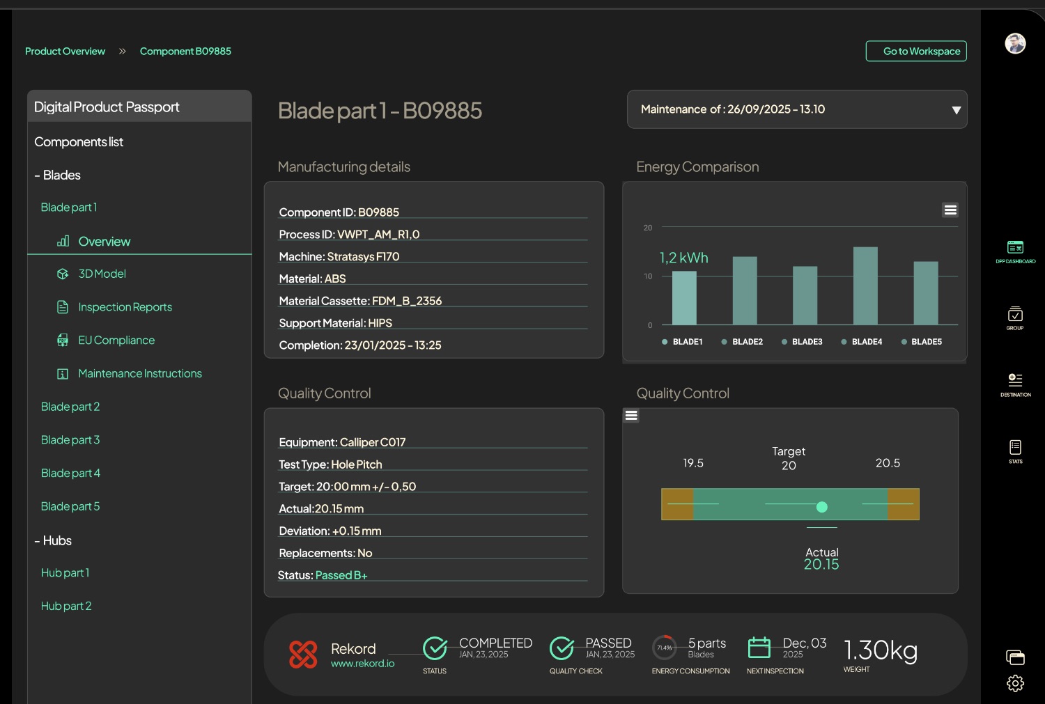Select Hub part 2 in components list

[66, 607]
